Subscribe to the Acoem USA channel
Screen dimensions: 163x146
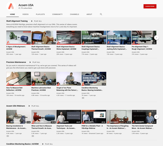pos(150,6)
